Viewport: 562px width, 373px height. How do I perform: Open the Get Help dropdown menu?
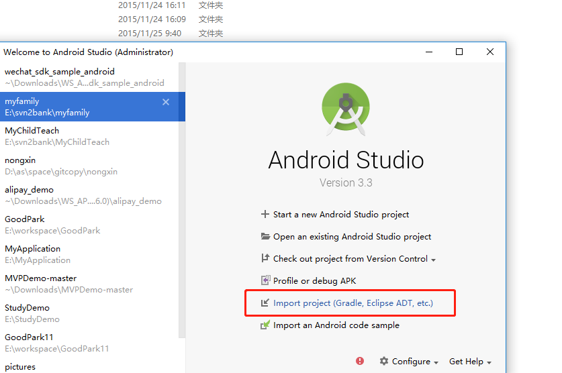(470, 361)
